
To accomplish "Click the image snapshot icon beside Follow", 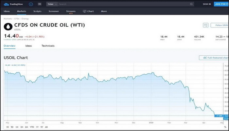I will point(205,25).
